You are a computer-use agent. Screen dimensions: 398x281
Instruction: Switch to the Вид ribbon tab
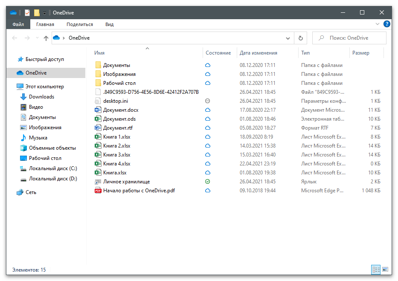point(109,24)
